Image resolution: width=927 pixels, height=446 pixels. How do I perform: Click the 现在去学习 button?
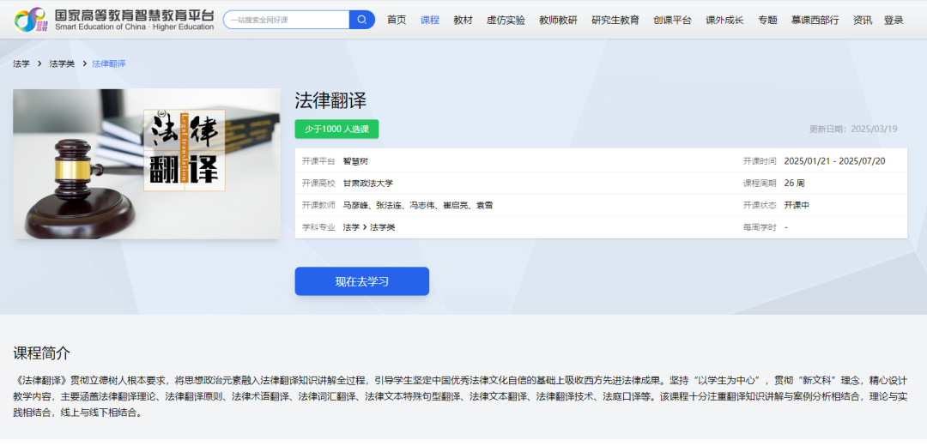362,281
